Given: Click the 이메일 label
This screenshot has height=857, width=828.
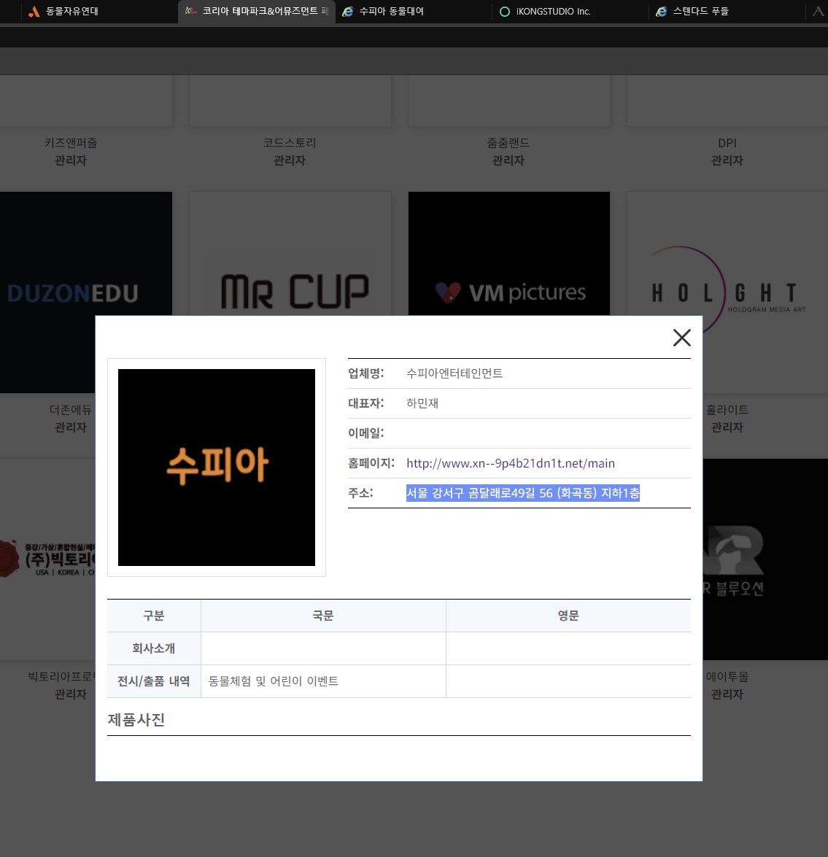Looking at the screenshot, I should coord(365,433).
